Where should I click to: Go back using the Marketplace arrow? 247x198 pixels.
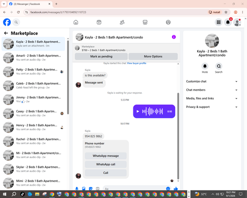point(6,33)
